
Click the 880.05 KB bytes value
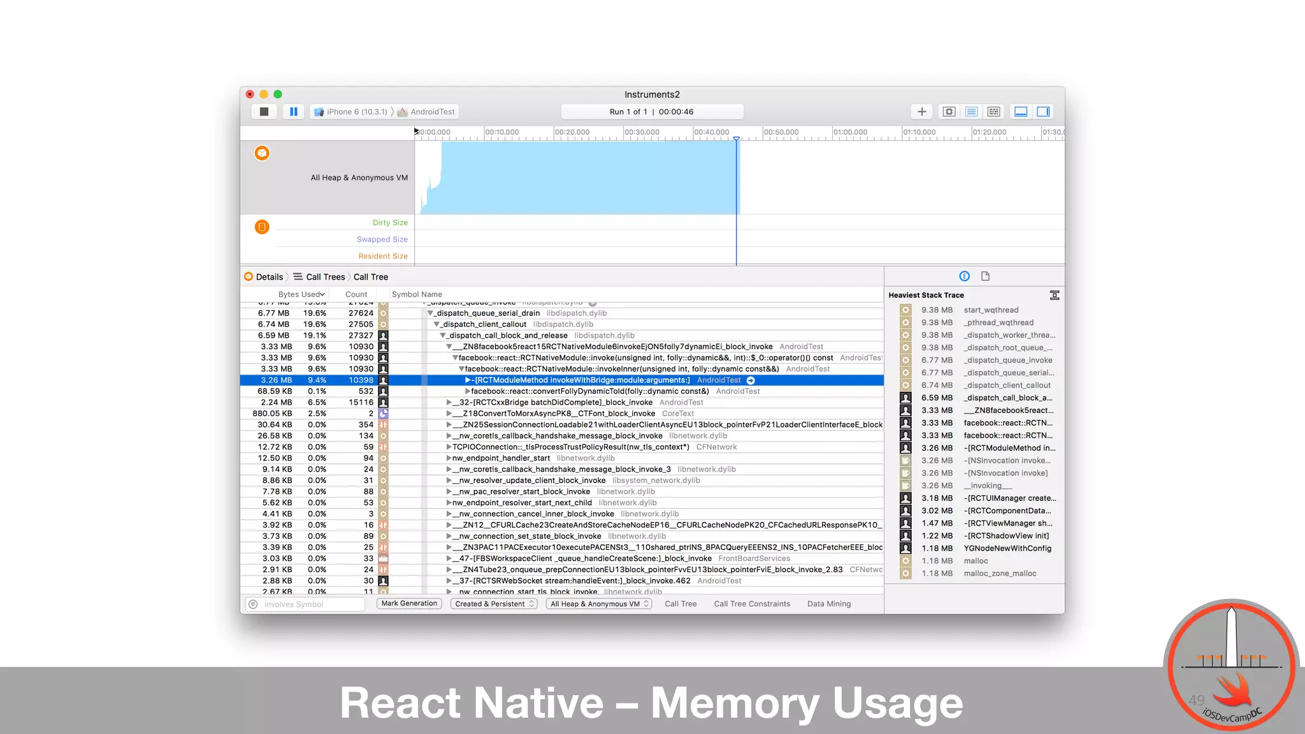click(272, 414)
